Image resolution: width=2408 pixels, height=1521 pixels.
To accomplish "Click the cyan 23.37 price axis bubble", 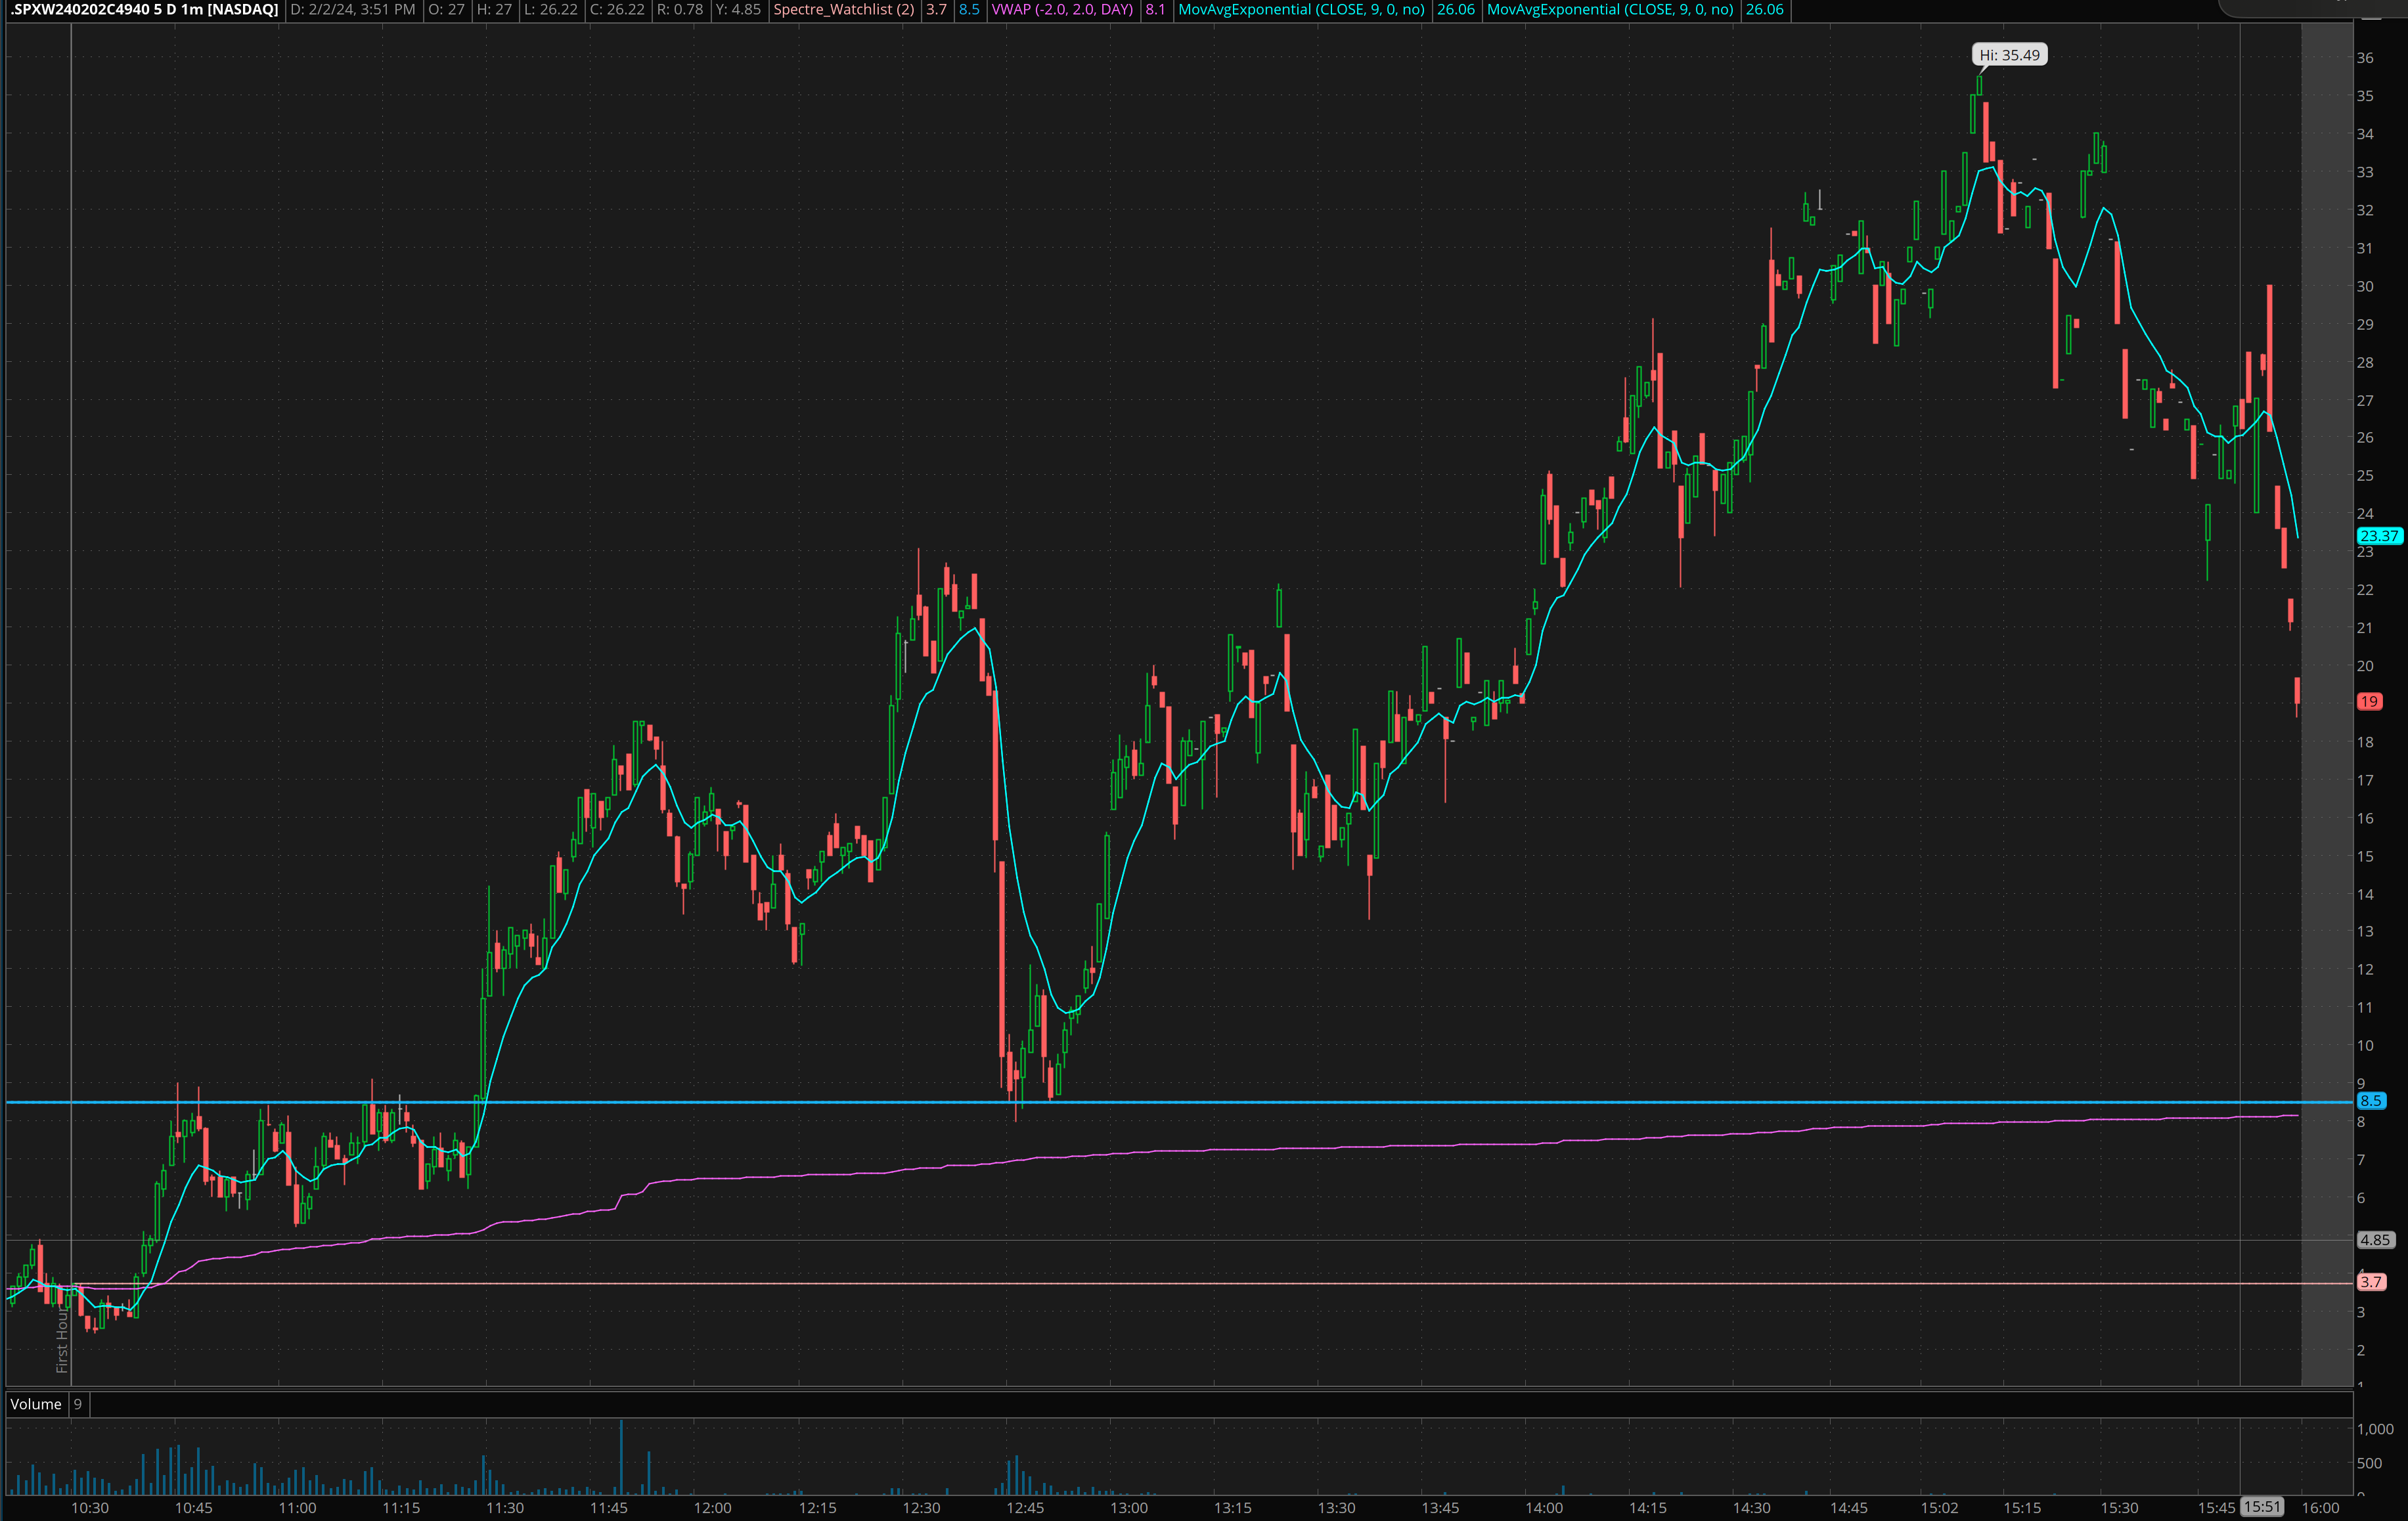I will tap(2379, 536).
